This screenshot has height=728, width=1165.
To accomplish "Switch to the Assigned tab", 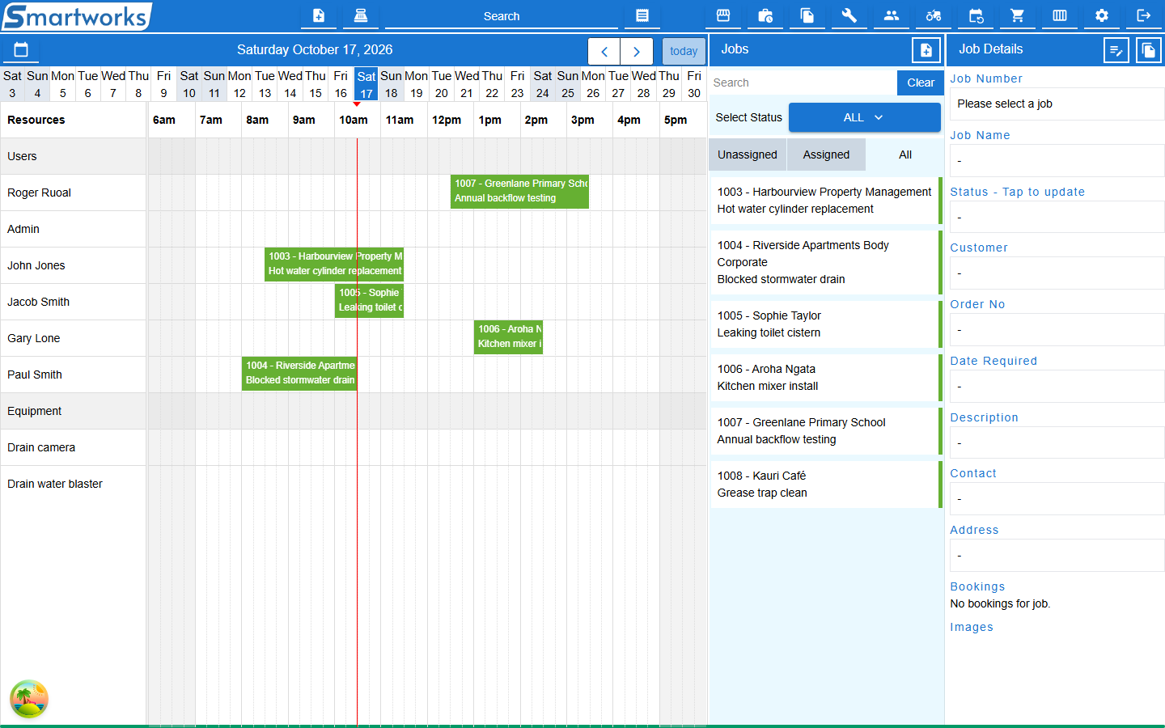I will (x=826, y=154).
